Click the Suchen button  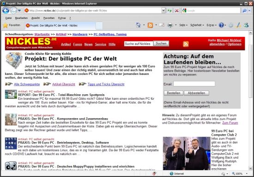161,44
